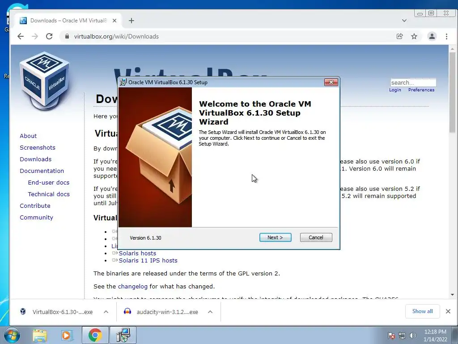458x344 pixels.
Task: Open Technical docs link
Action: [49, 194]
